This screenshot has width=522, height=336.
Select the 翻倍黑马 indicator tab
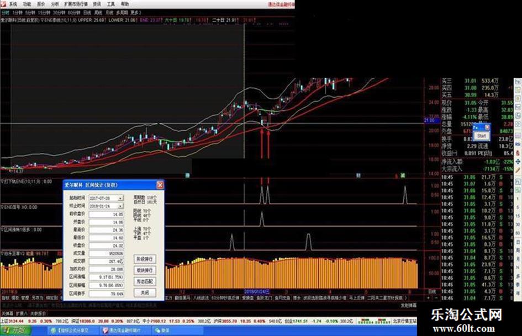pos(183,298)
